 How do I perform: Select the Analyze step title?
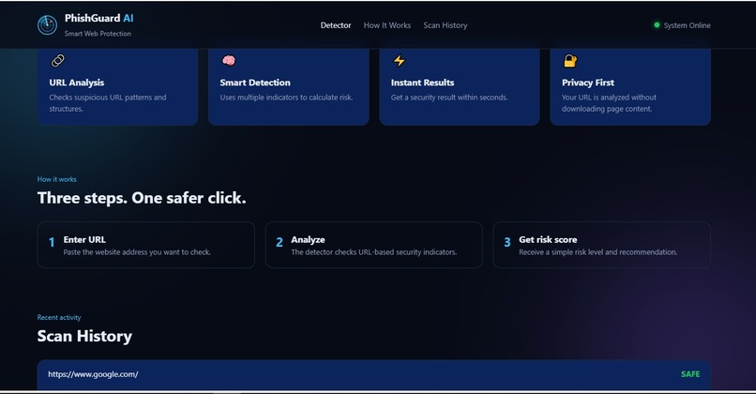pos(308,239)
